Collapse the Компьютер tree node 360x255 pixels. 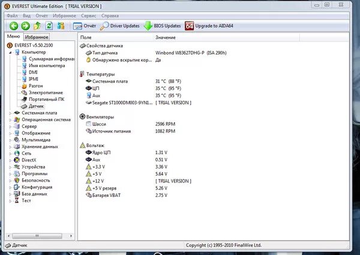click(10, 52)
